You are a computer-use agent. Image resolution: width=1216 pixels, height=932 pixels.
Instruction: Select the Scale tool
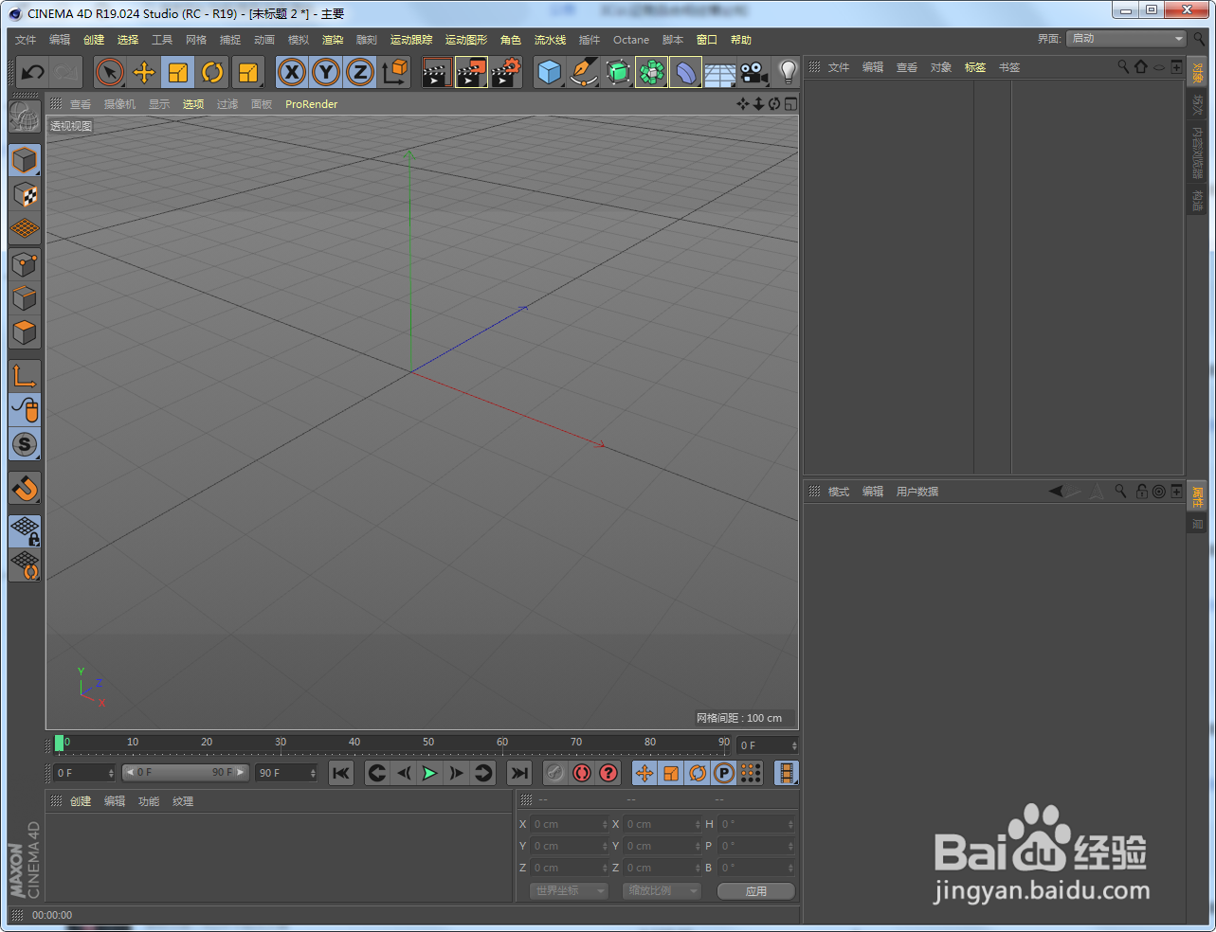178,73
